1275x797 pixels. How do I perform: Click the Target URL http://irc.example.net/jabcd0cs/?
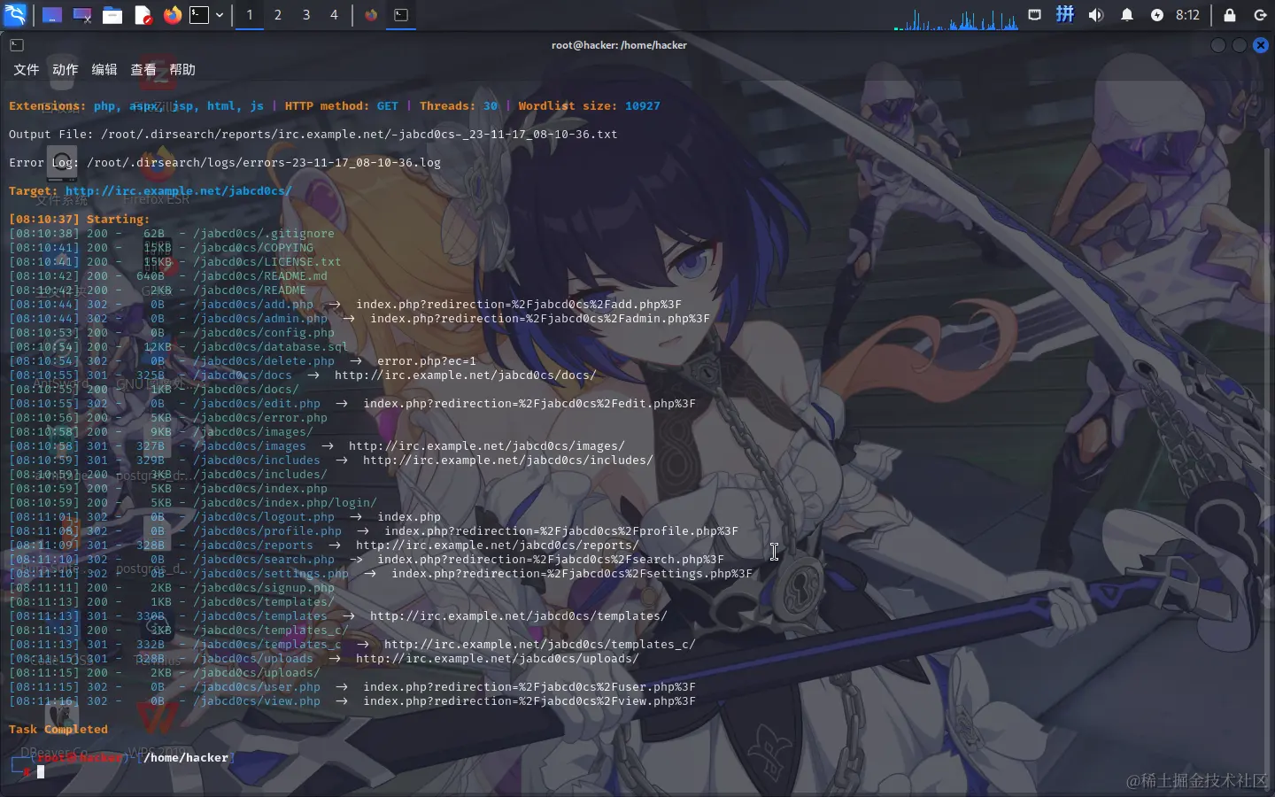pyautogui.click(x=178, y=191)
